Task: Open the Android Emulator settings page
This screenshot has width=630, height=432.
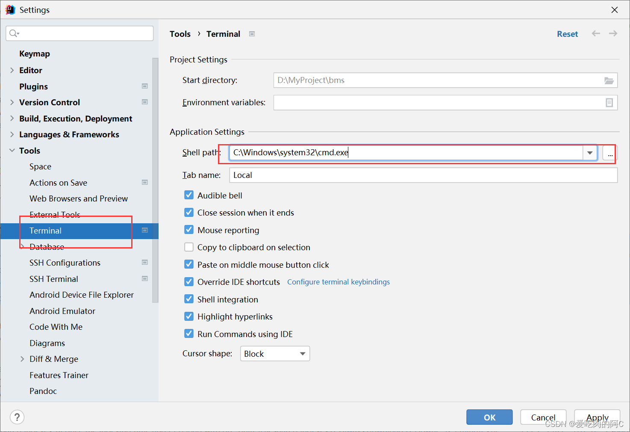Action: pos(62,311)
